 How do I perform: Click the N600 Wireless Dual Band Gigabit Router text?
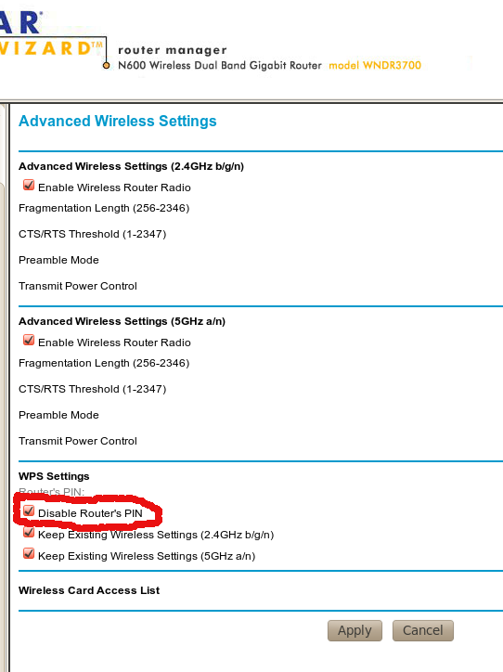220,65
